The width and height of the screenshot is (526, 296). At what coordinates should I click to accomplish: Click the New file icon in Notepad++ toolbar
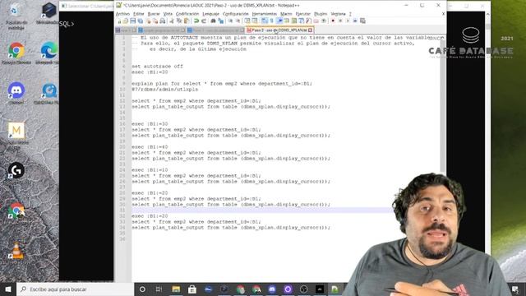(119, 21)
